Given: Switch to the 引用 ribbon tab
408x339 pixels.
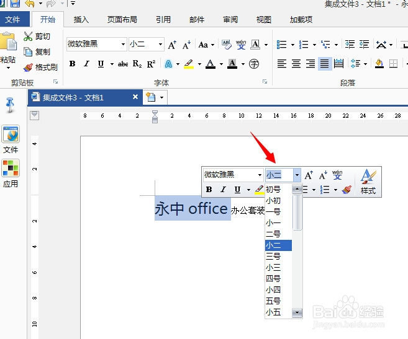Looking at the screenshot, I should [163, 19].
